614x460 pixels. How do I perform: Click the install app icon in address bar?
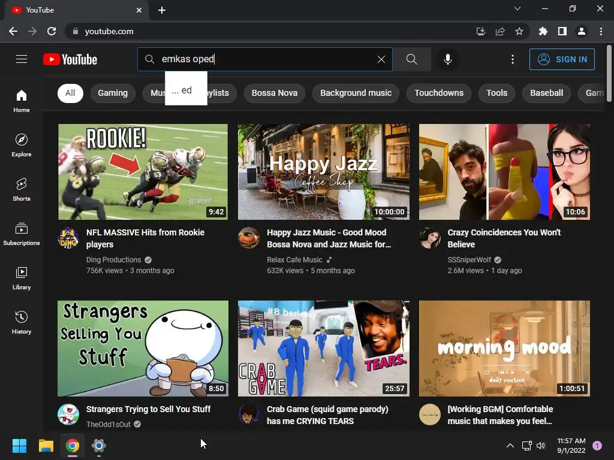(x=480, y=31)
